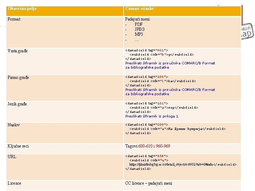Click the 'Vrsta građe' row label
Viewport: 255px width, 191px height.
point(18,51)
